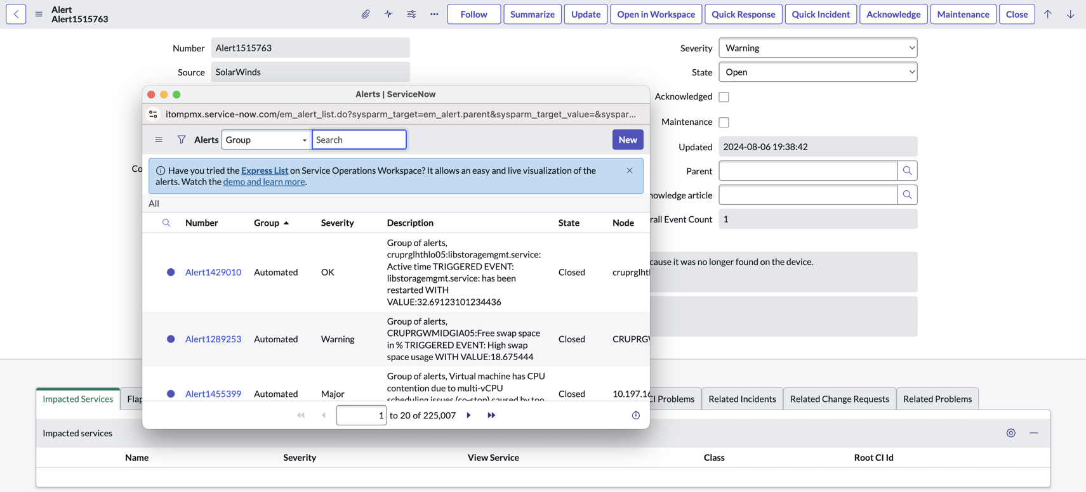Focus the Search field in the Alerts popup

pyautogui.click(x=359, y=139)
